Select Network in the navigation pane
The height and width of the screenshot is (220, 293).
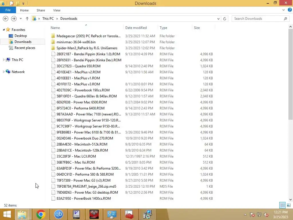pos(18,72)
